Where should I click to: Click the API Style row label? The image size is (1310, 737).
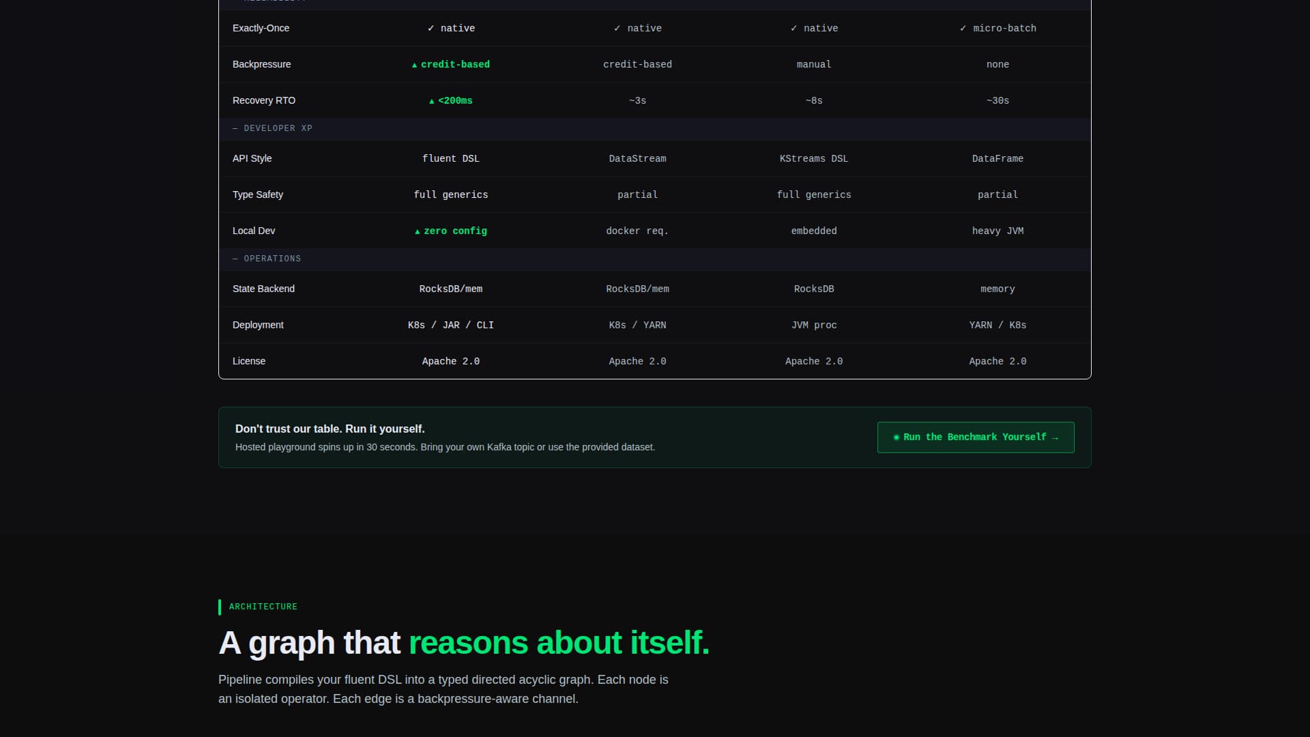click(252, 158)
